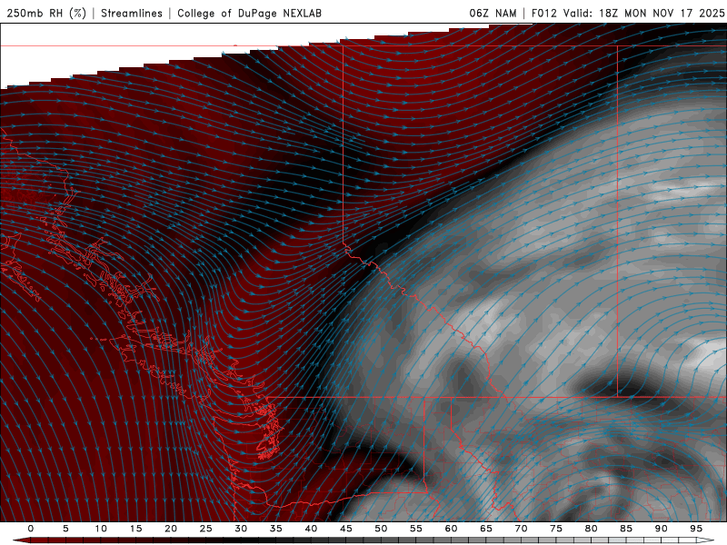Image resolution: width=727 pixels, height=545 pixels.
Task: Click the right arrow end of color bar
Action: (707, 540)
